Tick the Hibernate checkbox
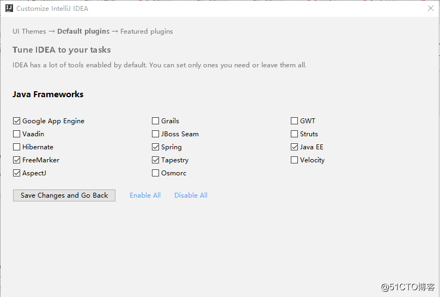 [16, 147]
